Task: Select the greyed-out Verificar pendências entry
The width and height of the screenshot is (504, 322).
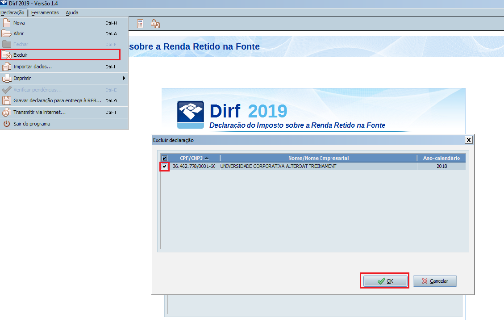Action: point(64,90)
